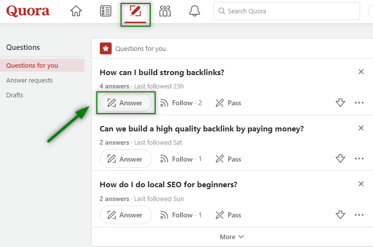Expand More questions at the bottom

(x=232, y=237)
